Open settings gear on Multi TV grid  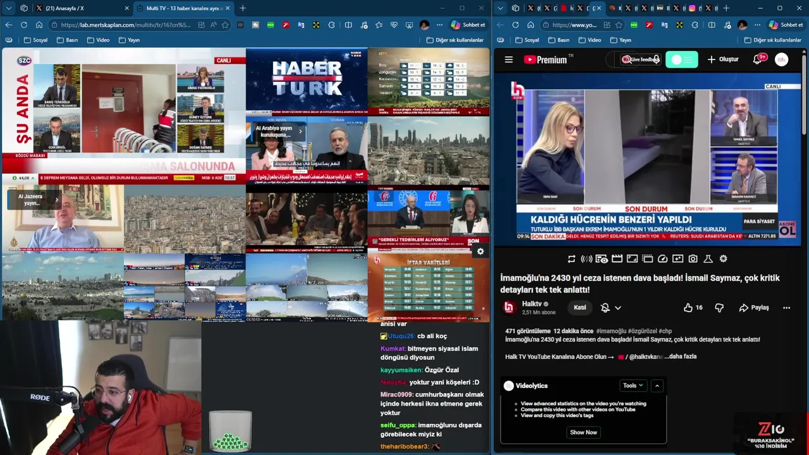click(x=480, y=252)
